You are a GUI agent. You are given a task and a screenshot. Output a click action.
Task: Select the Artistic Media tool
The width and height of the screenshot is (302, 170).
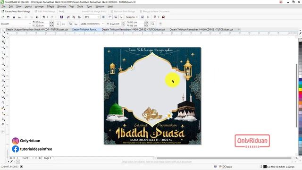point(3,58)
